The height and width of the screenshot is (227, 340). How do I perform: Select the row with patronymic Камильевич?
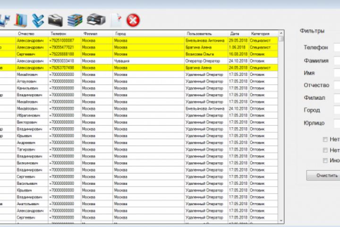(139, 88)
